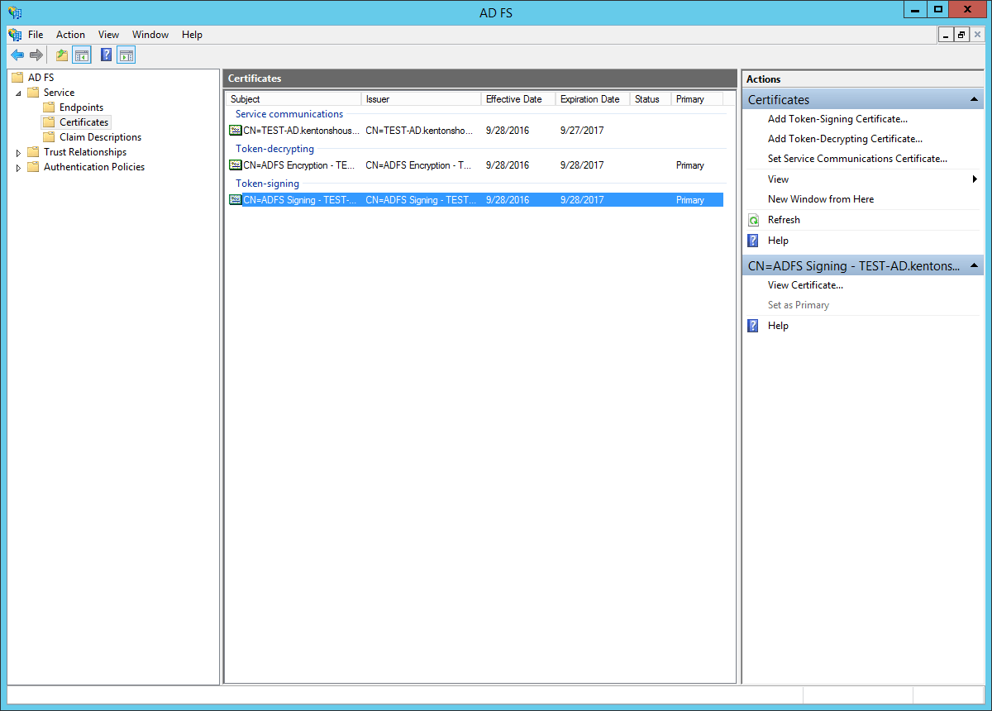Sort by the Primary column header
The width and height of the screenshot is (992, 711).
click(696, 99)
